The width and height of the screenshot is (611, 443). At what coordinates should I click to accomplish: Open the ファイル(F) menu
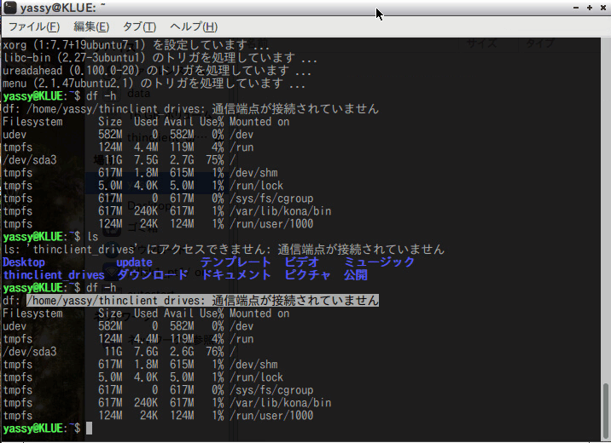click(34, 27)
